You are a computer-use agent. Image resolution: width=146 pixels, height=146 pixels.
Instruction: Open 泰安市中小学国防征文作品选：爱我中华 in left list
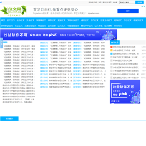[x=19, y=85]
